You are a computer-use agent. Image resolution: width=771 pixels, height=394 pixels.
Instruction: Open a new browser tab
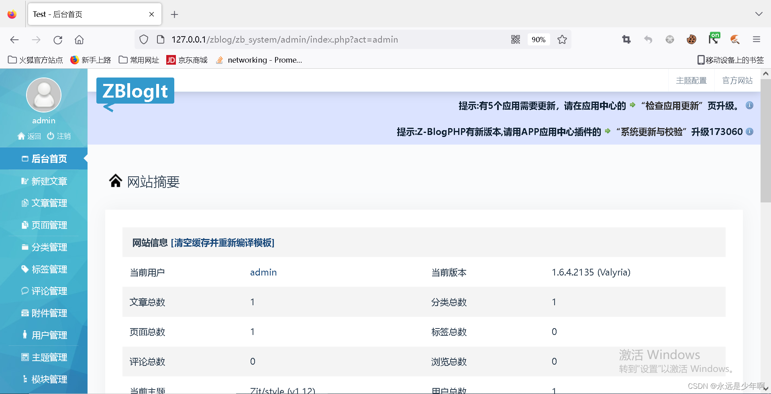pos(174,14)
